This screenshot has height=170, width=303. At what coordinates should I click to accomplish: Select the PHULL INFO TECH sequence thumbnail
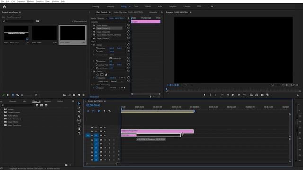[16, 34]
